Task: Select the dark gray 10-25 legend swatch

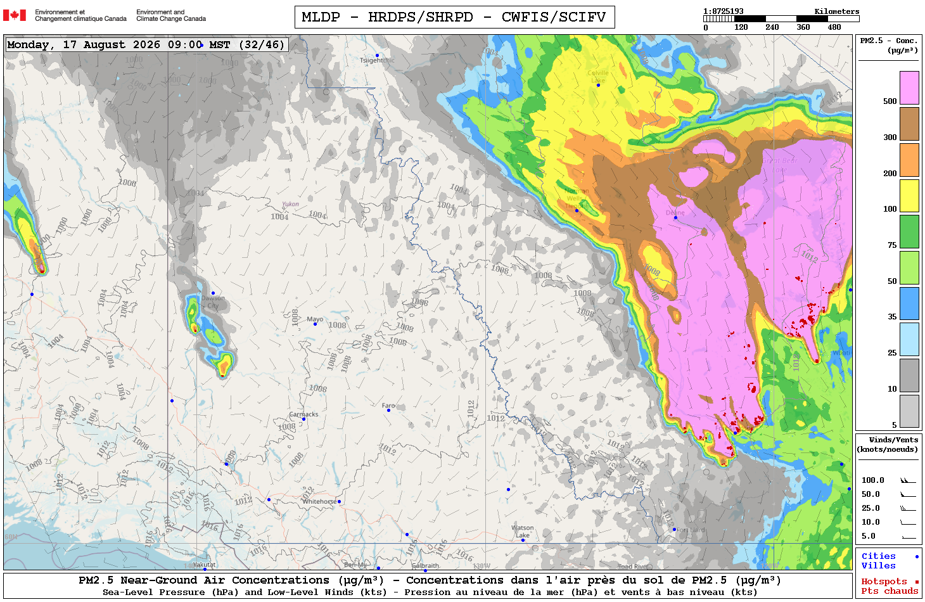Action: click(x=909, y=375)
